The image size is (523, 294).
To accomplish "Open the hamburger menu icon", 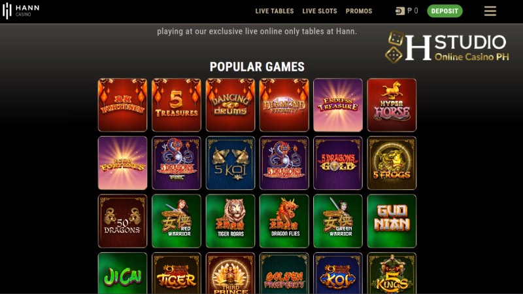I will pos(490,11).
